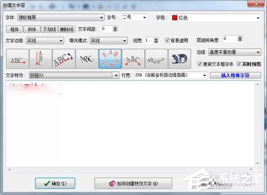The height and width of the screenshot is (195, 267).
Task: Toggle 下划线 underline button
Action: click(x=50, y=29)
